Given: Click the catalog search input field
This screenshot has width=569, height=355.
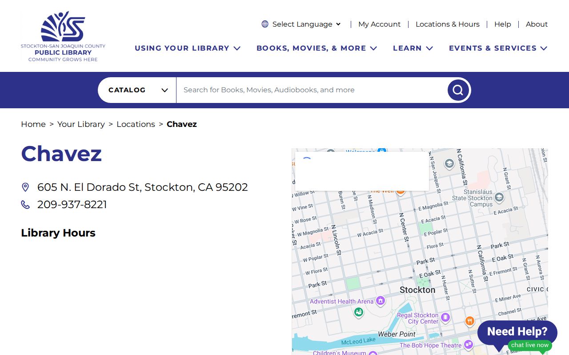Looking at the screenshot, I should 311,90.
